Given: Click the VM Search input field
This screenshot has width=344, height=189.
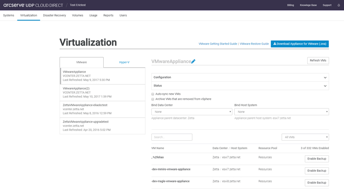Looking at the screenshot, I should pos(172,137).
